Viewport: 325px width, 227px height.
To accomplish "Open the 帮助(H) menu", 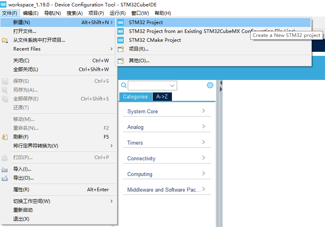I will click(x=163, y=13).
